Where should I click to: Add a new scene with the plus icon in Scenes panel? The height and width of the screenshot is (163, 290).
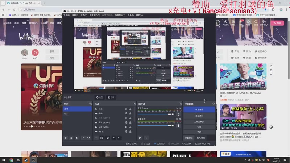(x=66, y=138)
